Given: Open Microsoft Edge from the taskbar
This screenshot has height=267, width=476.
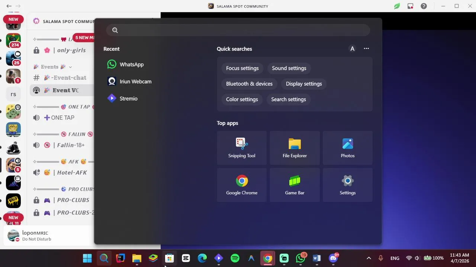Looking at the screenshot, I should (202, 258).
